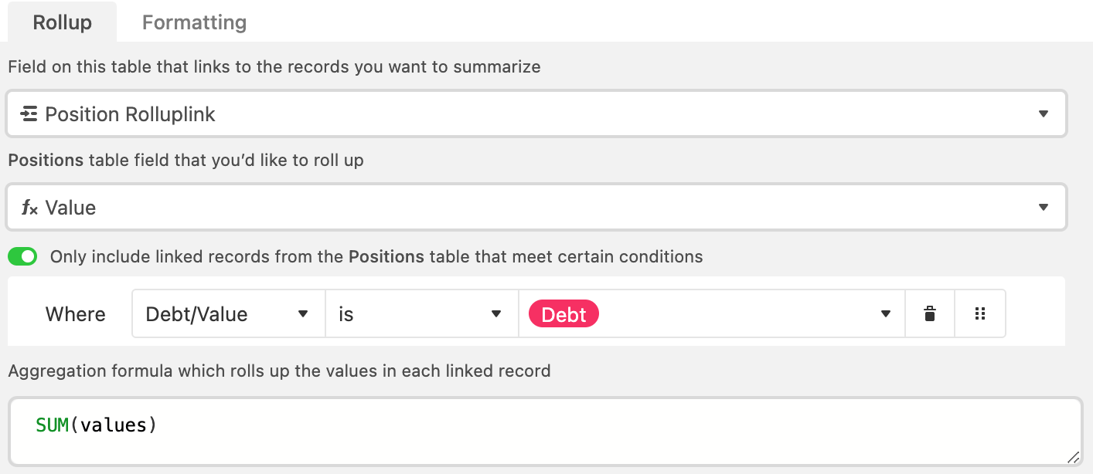This screenshot has height=474, width=1093.
Task: Delete the Debt/Value filter condition with trash icon
Action: click(930, 314)
